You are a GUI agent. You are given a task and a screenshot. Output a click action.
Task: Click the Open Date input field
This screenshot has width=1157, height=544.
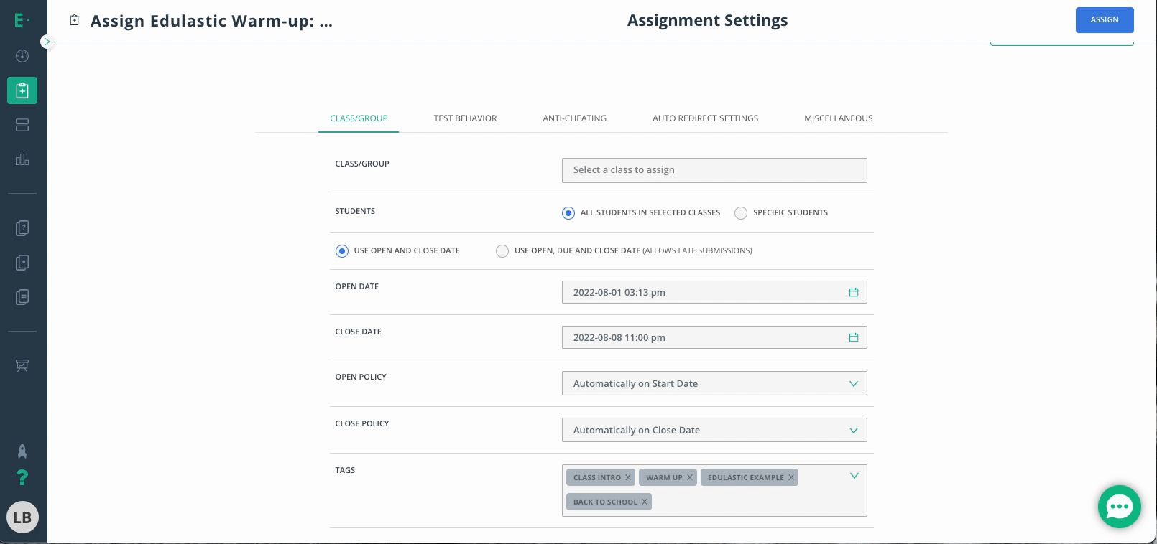click(x=714, y=292)
